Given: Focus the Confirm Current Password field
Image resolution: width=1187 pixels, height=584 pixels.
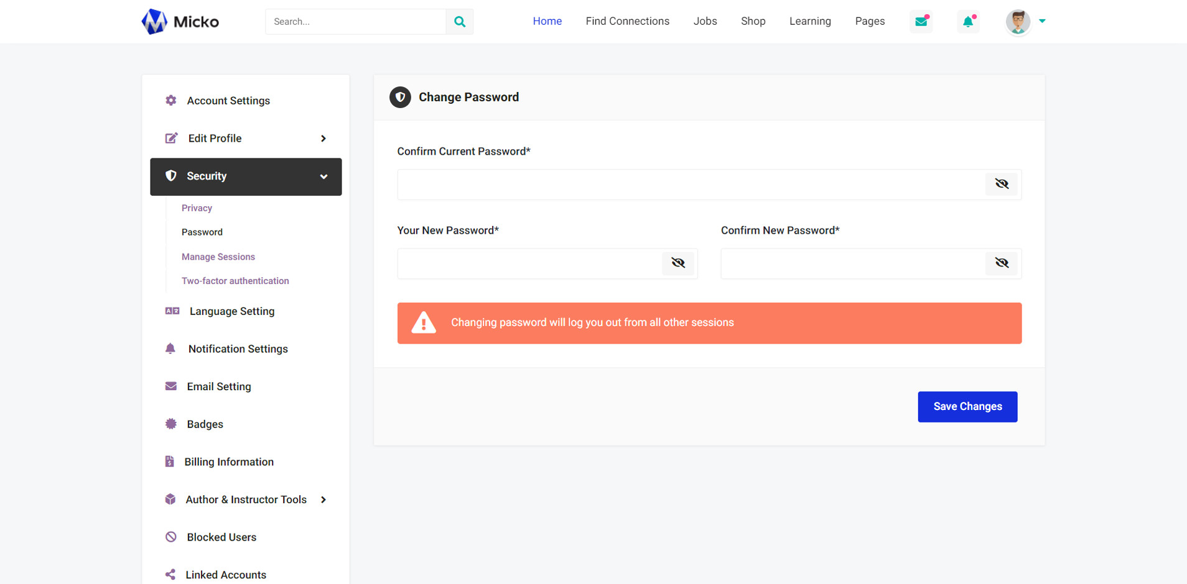Looking at the screenshot, I should 691,185.
